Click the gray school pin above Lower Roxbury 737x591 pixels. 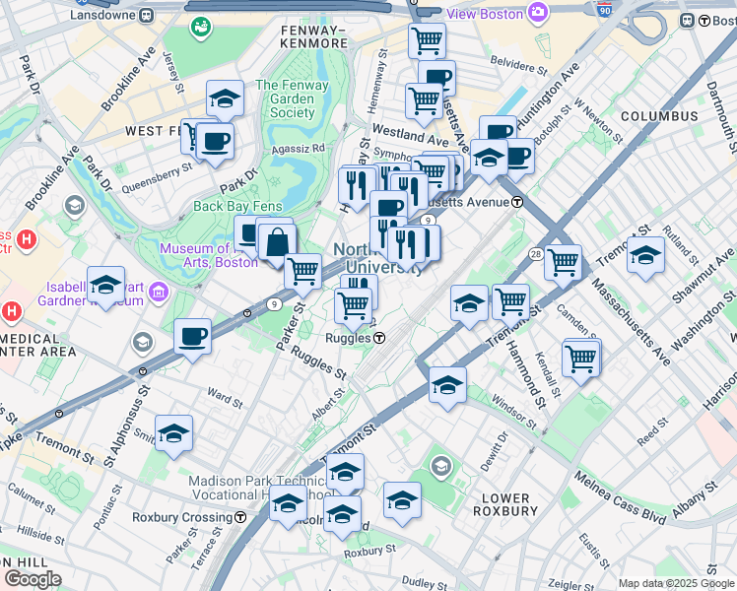click(x=441, y=467)
